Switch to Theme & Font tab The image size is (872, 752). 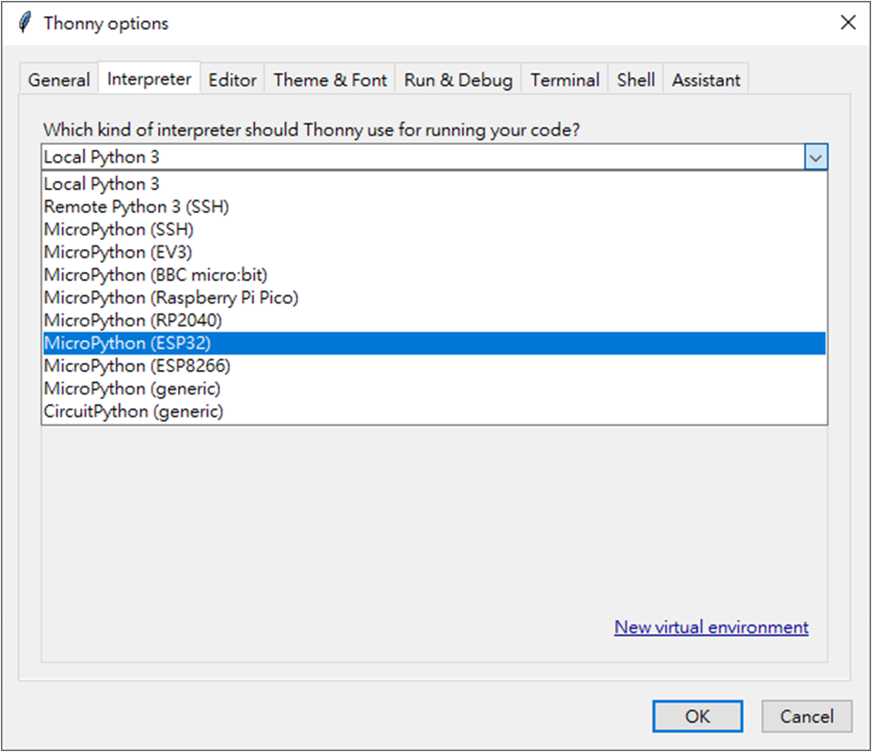pos(330,80)
